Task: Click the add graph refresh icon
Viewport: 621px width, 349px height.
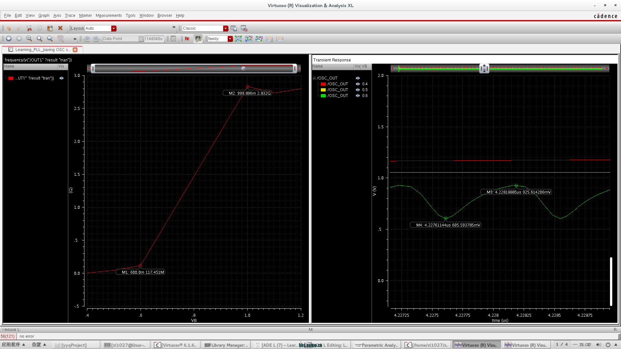Action: [269, 39]
